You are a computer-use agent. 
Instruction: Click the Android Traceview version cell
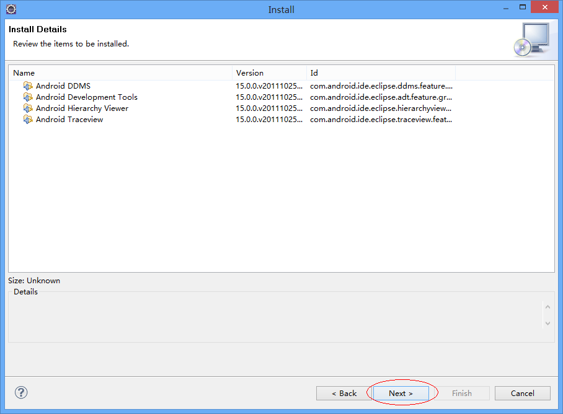pos(269,120)
